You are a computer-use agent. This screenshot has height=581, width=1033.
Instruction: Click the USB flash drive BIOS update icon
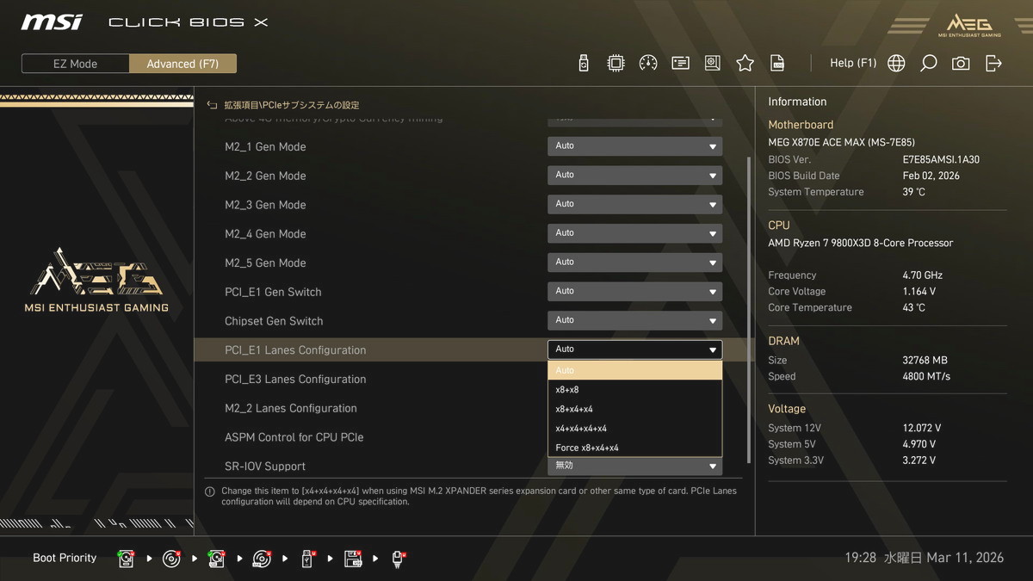coord(584,63)
